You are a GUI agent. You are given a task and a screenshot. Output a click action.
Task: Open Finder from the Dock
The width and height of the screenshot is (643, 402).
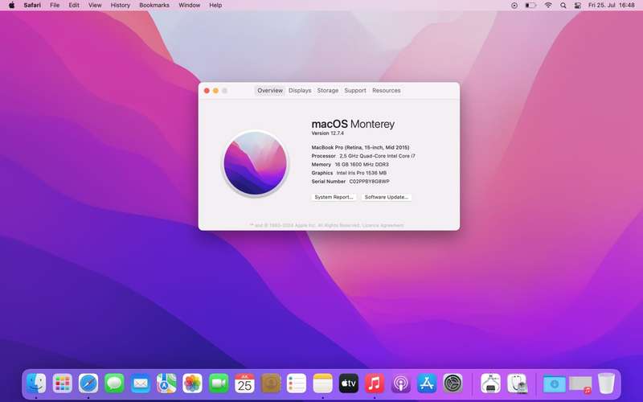(x=36, y=384)
